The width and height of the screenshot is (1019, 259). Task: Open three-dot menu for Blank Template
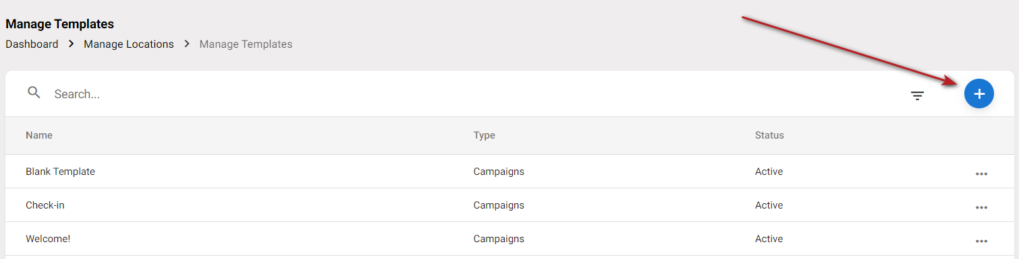981,174
